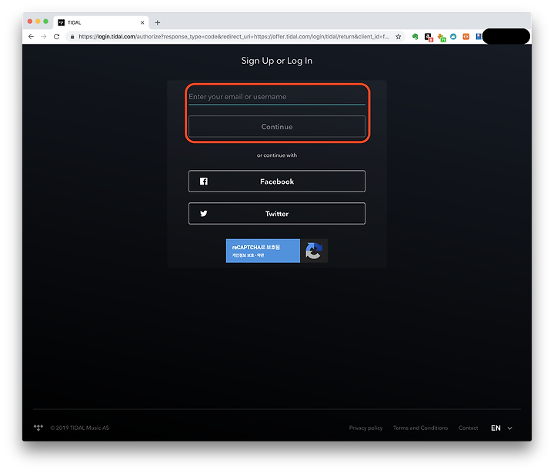Image resolution: width=554 pixels, height=473 pixels.
Task: Open the orange square extension icon
Action: [x=466, y=36]
